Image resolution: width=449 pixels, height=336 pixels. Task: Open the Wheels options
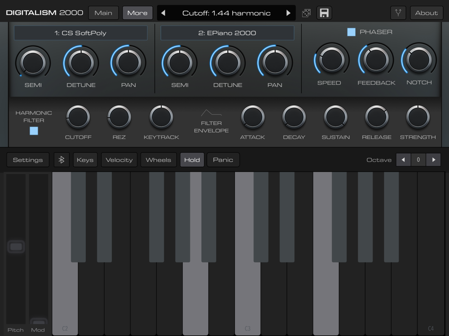pos(158,160)
